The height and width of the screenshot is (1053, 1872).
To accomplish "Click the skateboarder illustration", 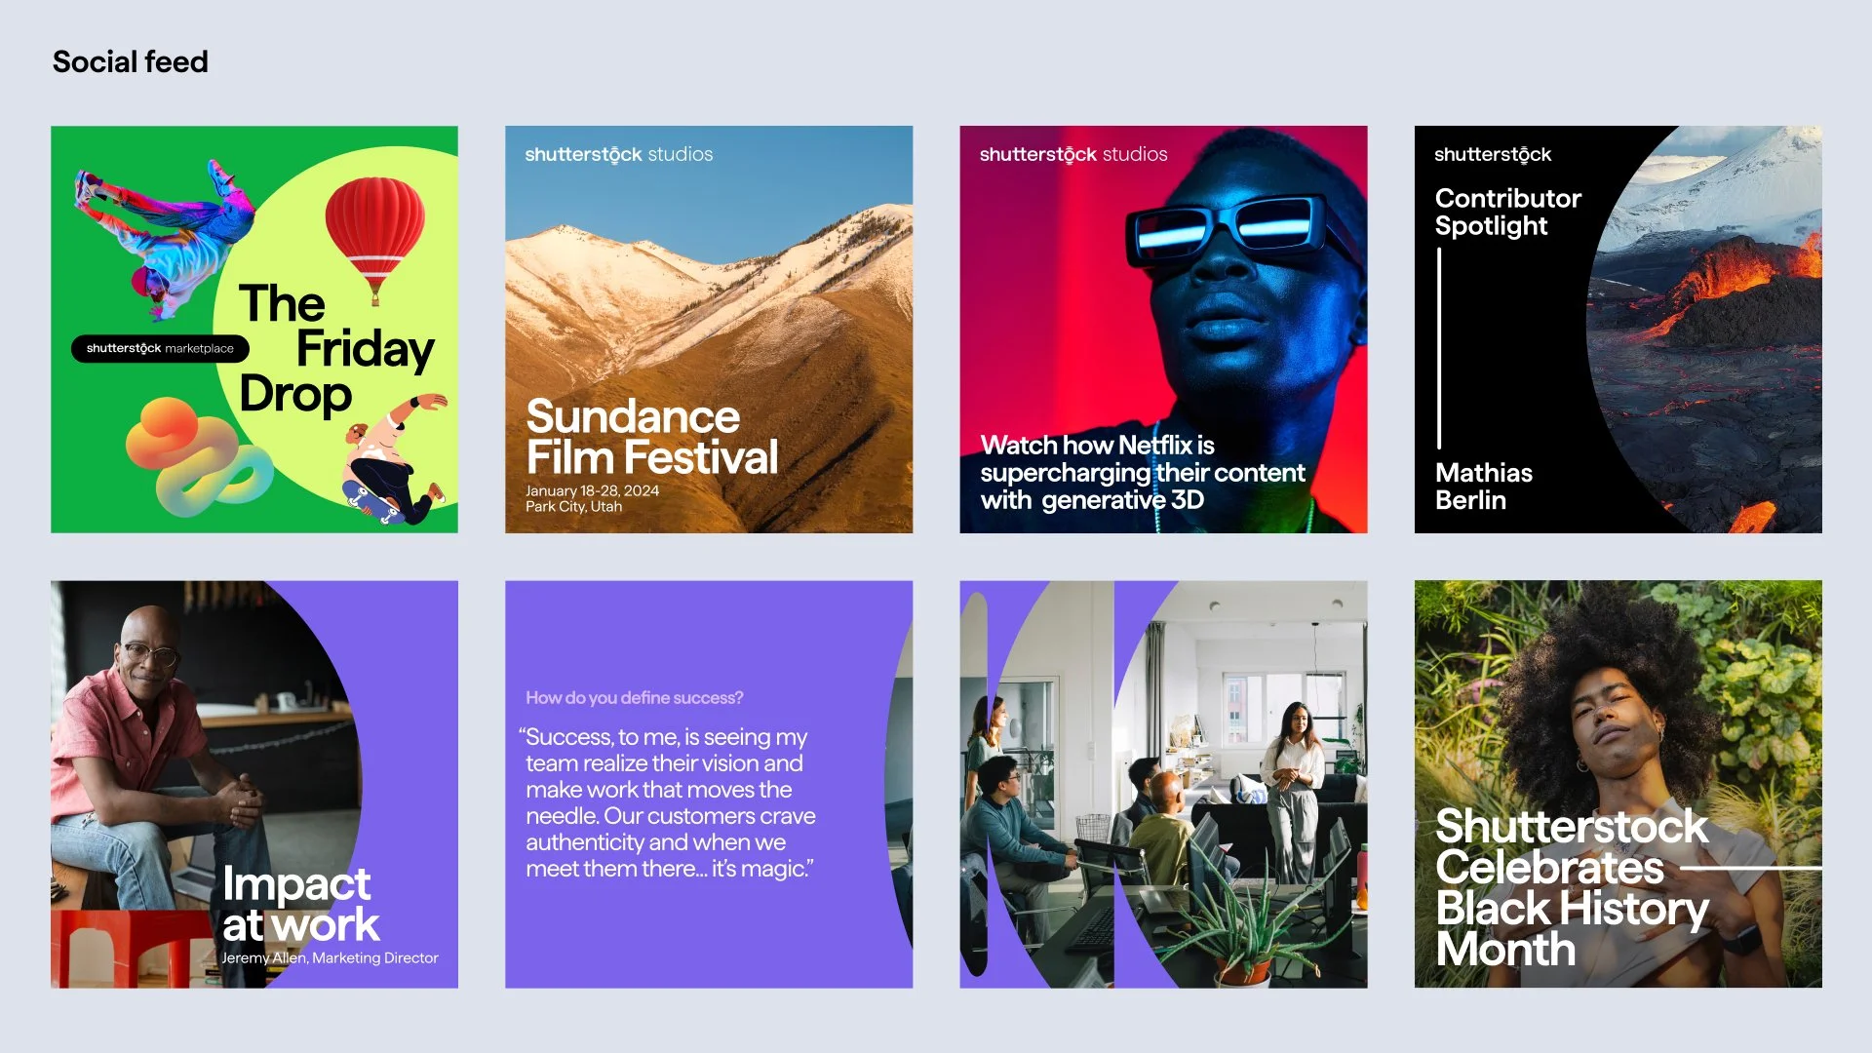I will tap(393, 458).
